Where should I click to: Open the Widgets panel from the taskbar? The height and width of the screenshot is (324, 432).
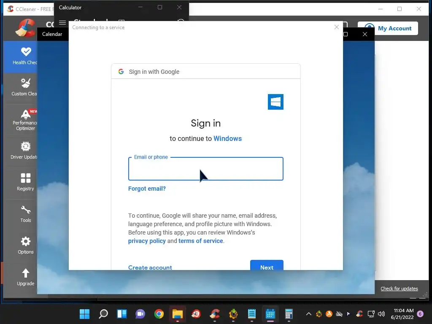[x=122, y=314]
